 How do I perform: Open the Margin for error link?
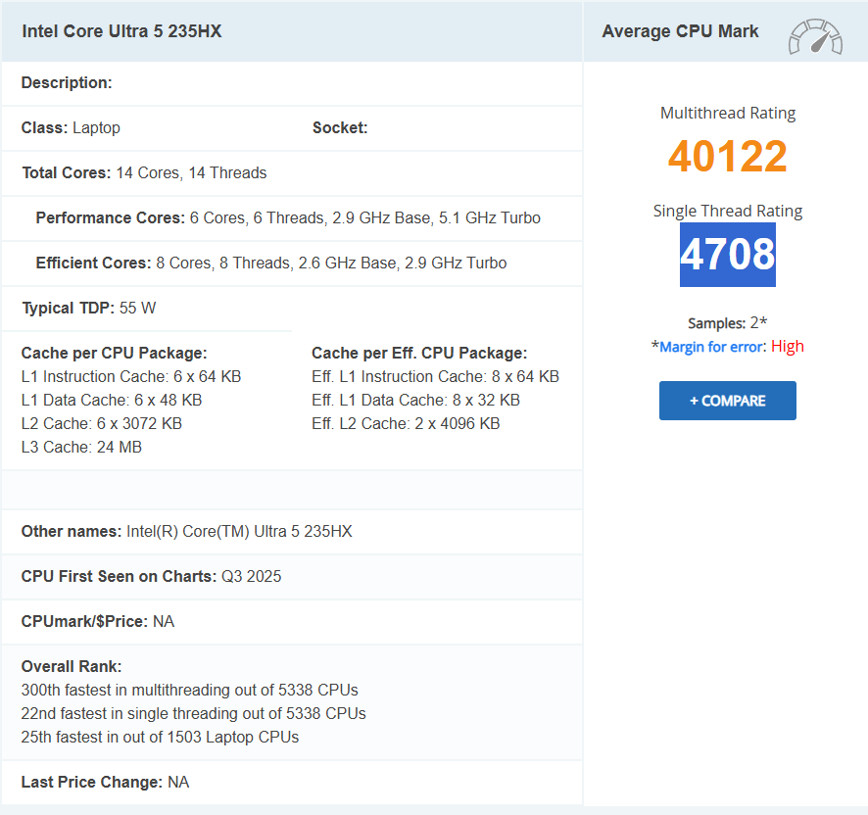[x=710, y=347]
